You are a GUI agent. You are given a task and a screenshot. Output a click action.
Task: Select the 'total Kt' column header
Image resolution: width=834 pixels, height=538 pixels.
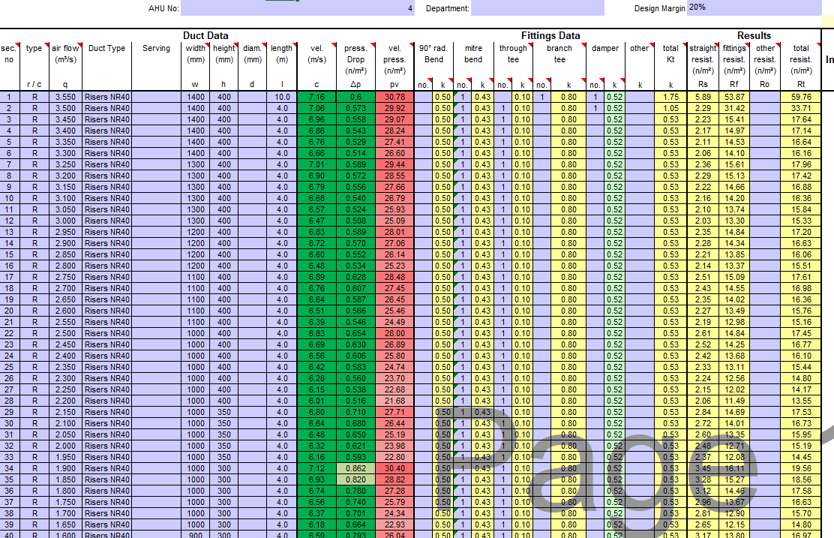670,54
